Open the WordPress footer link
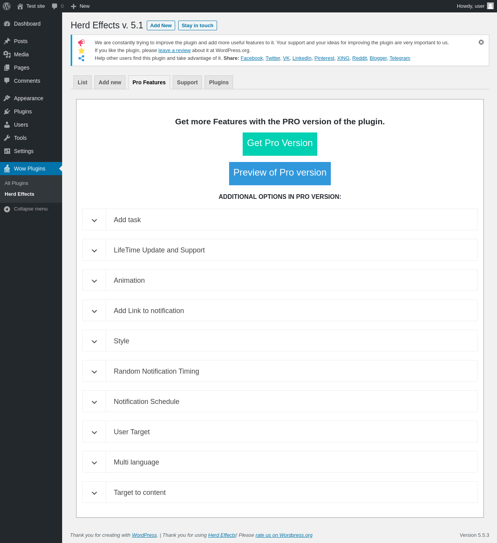This screenshot has height=543, width=497. point(144,535)
